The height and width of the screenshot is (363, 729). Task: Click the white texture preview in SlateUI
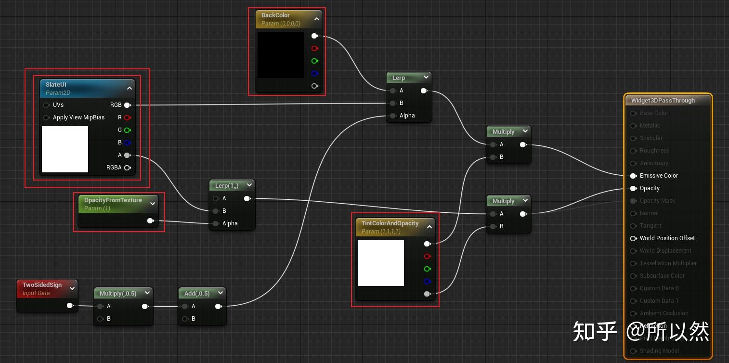pos(65,149)
